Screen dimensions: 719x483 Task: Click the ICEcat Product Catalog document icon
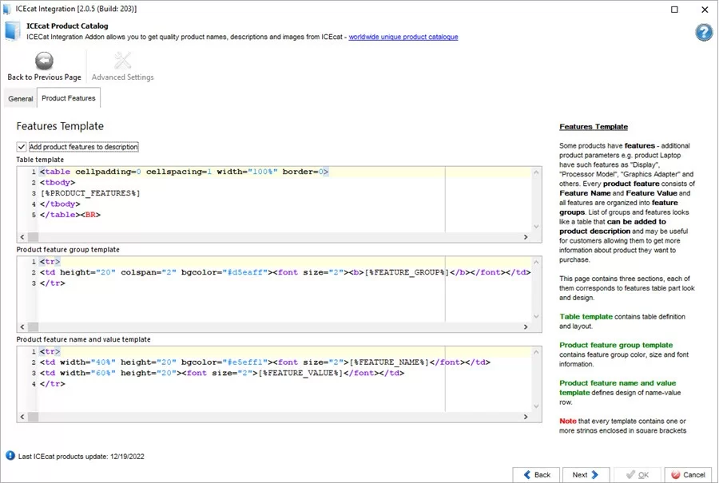[x=11, y=30]
